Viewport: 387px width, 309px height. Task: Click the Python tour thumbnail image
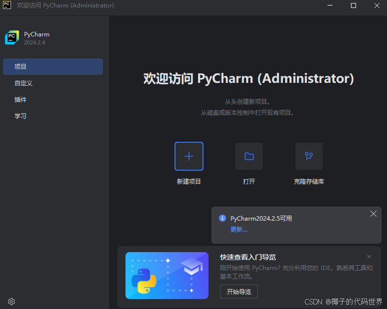coord(167,276)
